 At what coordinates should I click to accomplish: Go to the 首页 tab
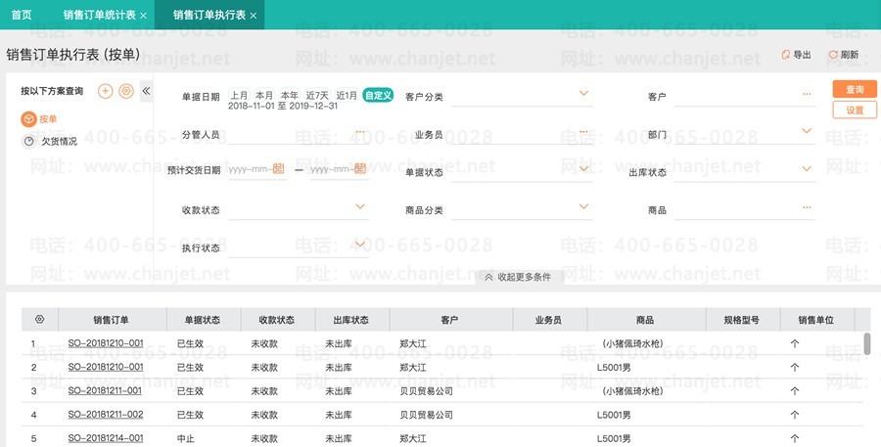point(22,16)
